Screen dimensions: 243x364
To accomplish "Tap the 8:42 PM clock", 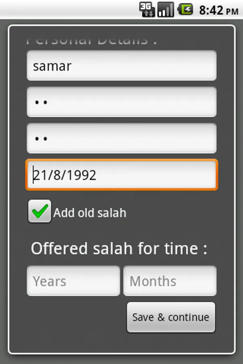I will pyautogui.click(x=218, y=10).
